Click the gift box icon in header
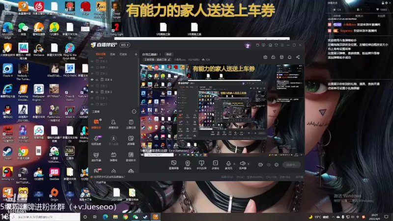393x221 pixels. [265, 57]
